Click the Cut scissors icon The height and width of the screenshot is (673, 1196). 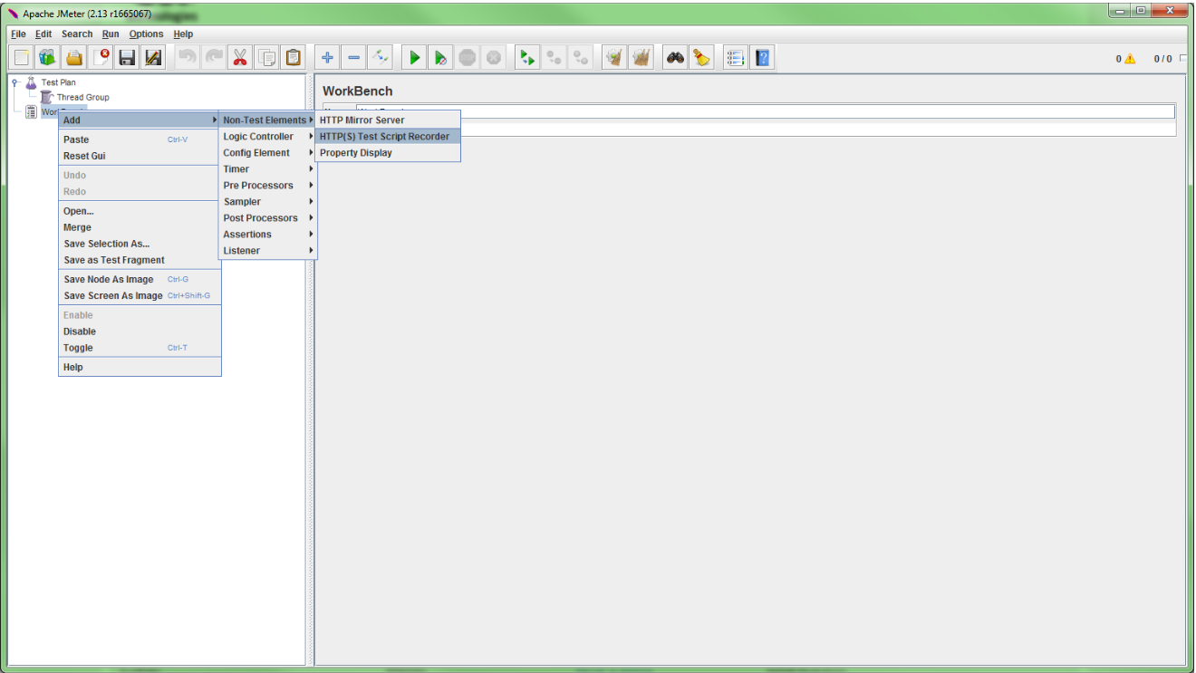(239, 58)
